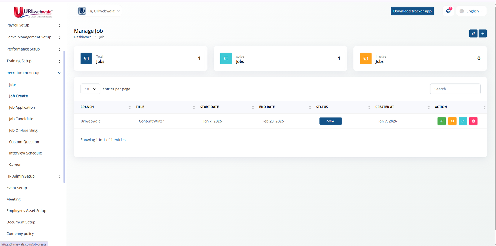The image size is (496, 246).
Task: Click the Active Jobs card icon
Action: coord(226,59)
